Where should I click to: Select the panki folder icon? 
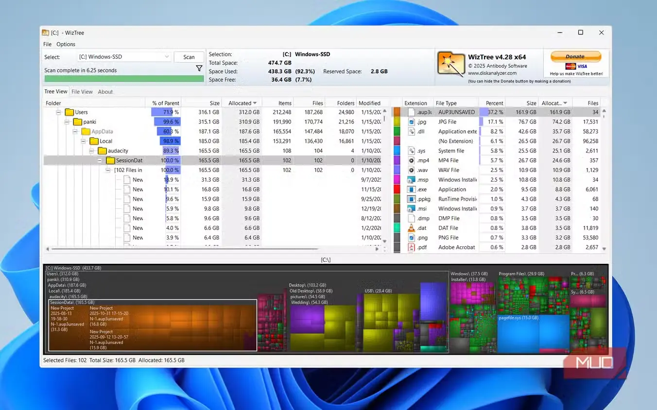77,122
